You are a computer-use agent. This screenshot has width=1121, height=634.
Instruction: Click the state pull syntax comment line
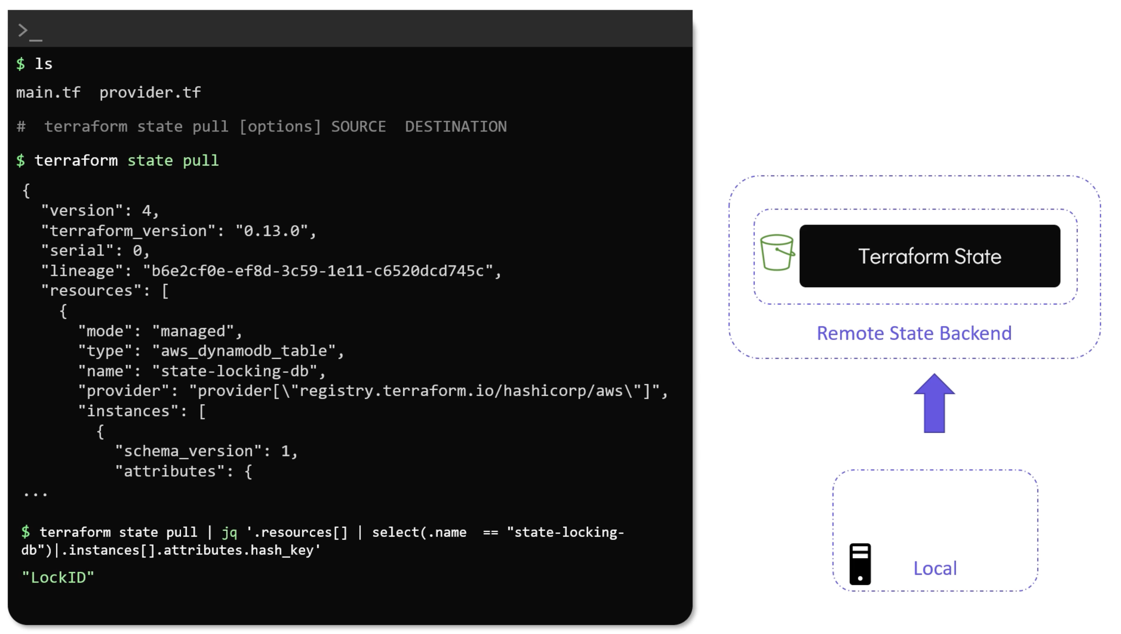click(x=262, y=127)
